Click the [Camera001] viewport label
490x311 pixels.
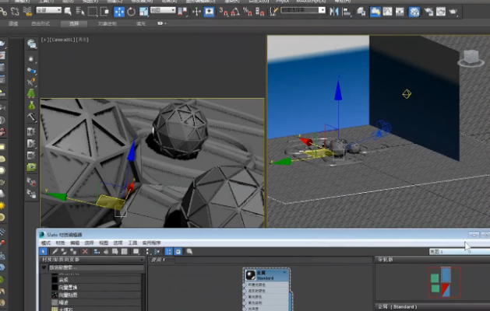coord(62,39)
